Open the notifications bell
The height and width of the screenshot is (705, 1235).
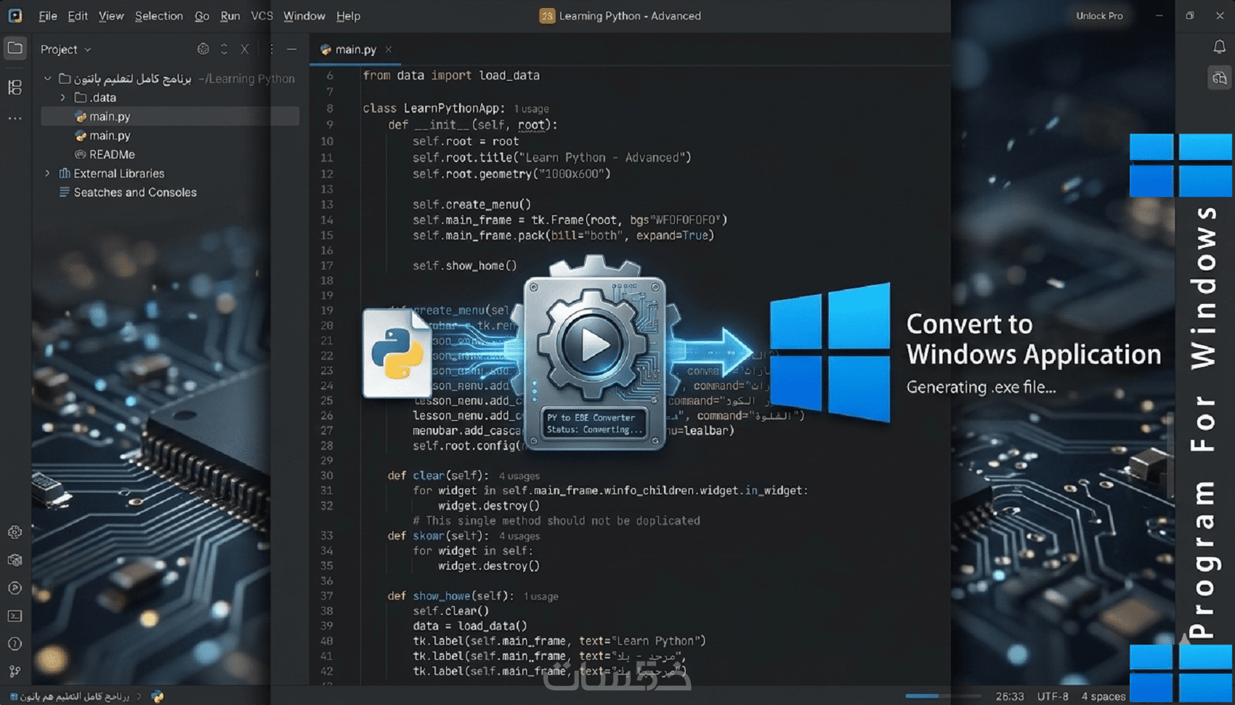1219,47
